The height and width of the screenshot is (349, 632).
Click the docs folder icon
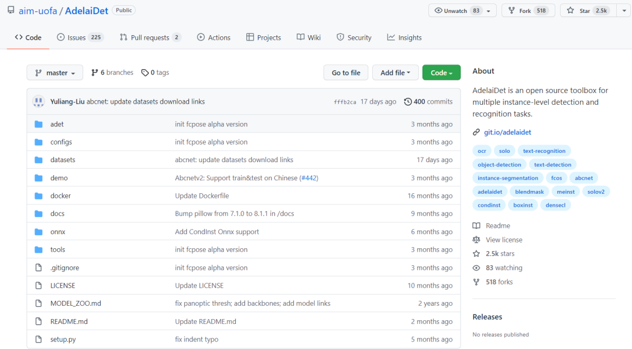(39, 213)
